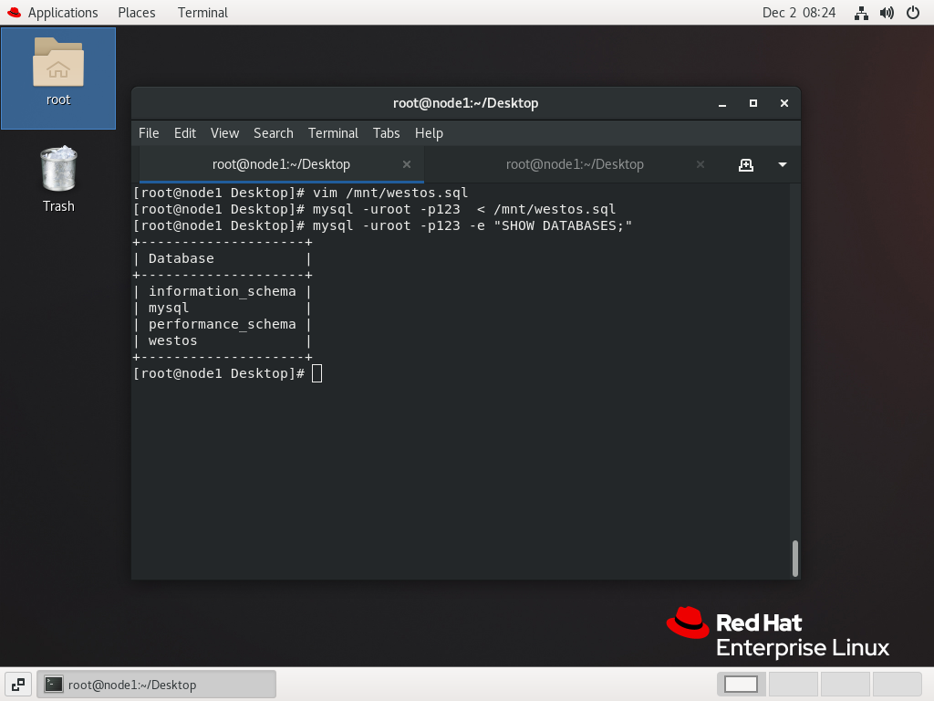Image resolution: width=934 pixels, height=701 pixels.
Task: Open the Terminal menu in window
Action: pos(333,133)
